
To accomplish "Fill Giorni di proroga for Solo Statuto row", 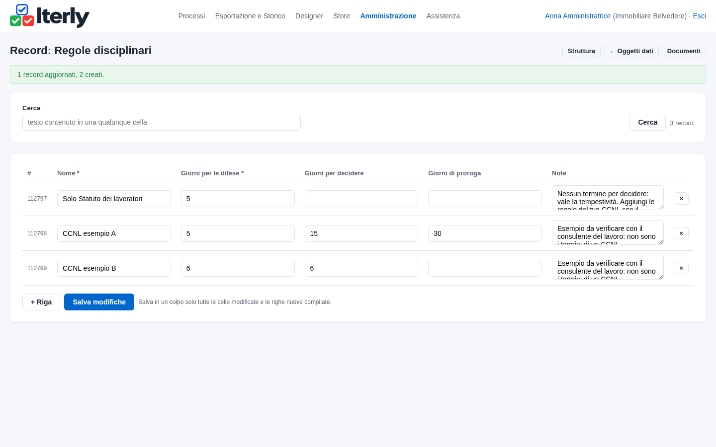I will point(485,199).
